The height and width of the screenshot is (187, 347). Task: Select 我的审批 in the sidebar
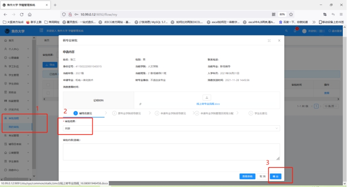point(14,127)
